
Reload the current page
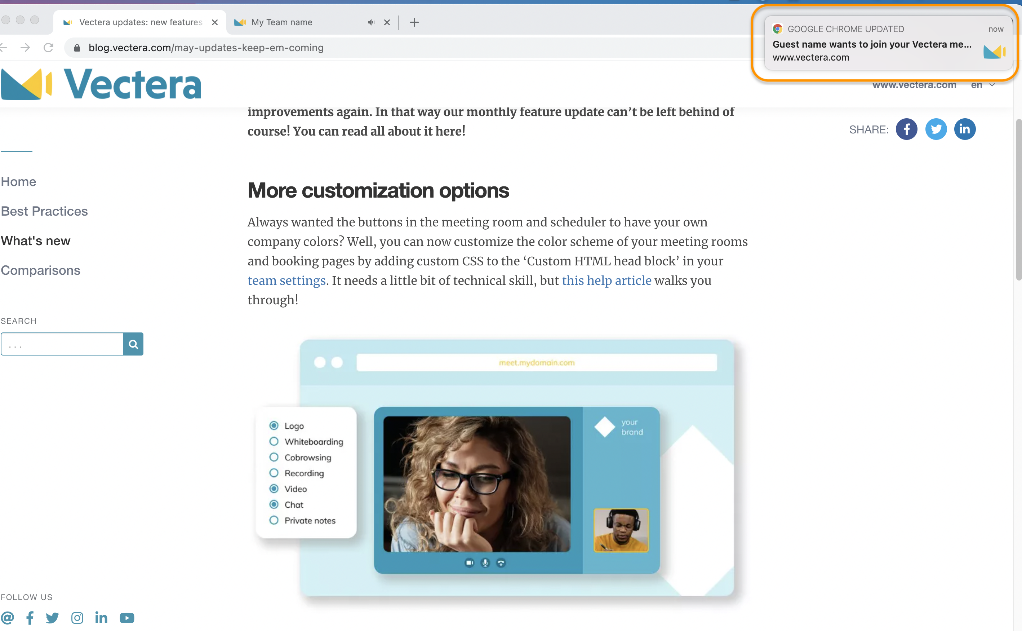click(48, 48)
